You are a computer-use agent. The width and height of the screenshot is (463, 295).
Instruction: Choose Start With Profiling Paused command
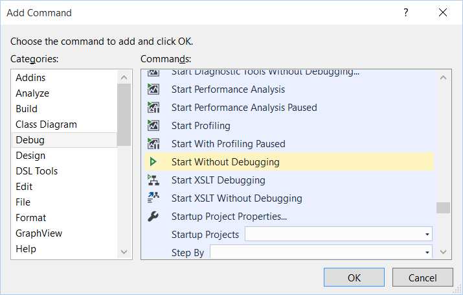tap(289, 144)
